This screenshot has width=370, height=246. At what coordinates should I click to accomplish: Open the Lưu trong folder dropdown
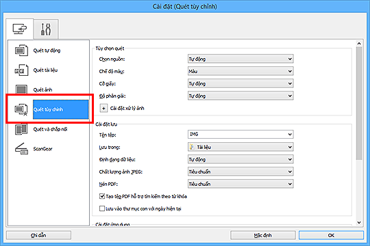241,147
